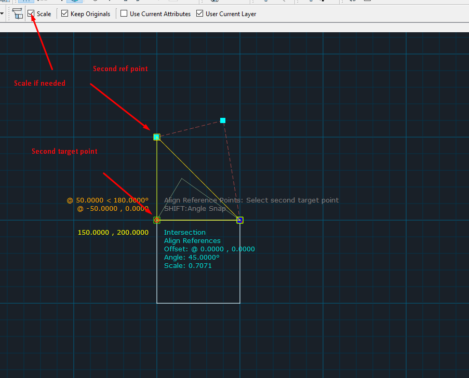Screen dimensions: 469x378
Task: Pick the Intersection snap marker at second target
Action: click(x=157, y=220)
